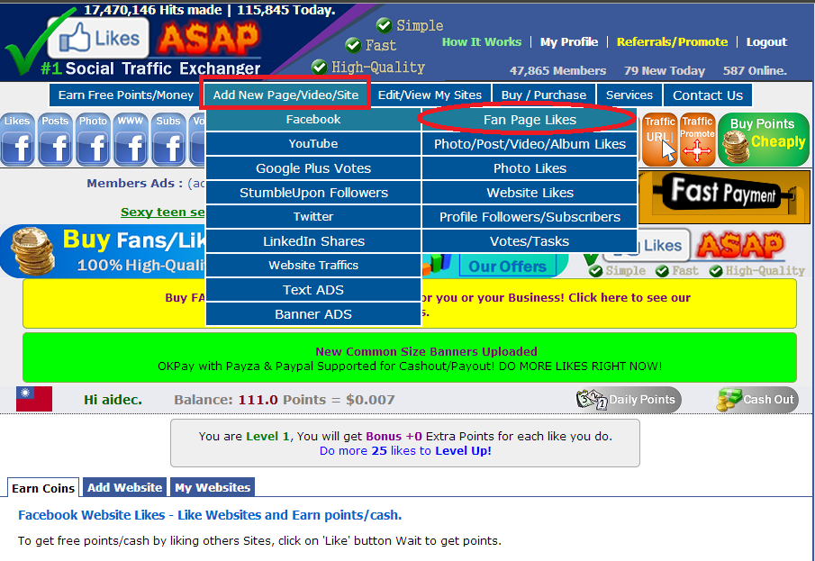The image size is (815, 561).
Task: Select Banner ADS menu entry
Action: pyautogui.click(x=313, y=314)
